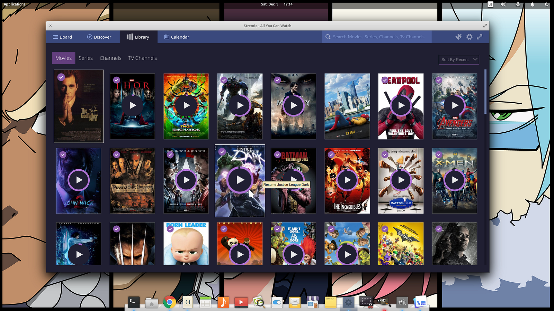Open The Godfather Part II poster
Image resolution: width=554 pixels, height=311 pixels.
tap(79, 106)
